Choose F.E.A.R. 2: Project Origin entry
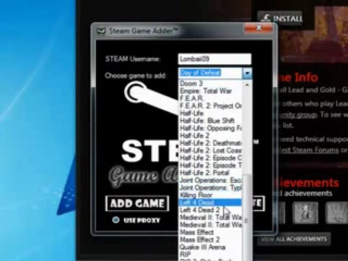This screenshot has height=261, width=348. click(x=210, y=106)
